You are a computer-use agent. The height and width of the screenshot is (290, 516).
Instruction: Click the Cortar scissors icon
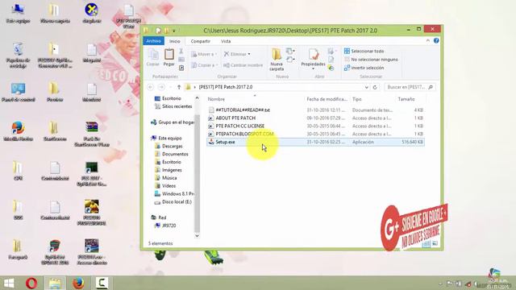181,52
